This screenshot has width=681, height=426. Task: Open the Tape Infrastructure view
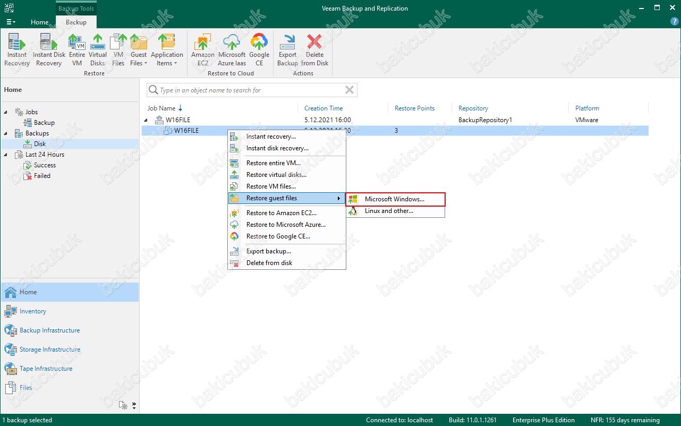[x=70, y=369]
